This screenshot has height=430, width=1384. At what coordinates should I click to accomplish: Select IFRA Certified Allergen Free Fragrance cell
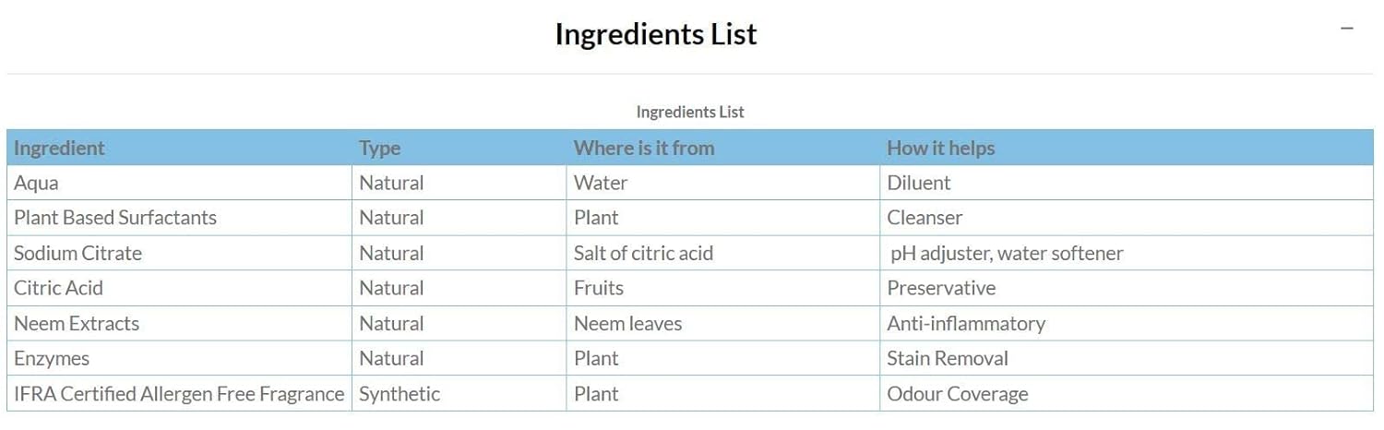(x=179, y=394)
